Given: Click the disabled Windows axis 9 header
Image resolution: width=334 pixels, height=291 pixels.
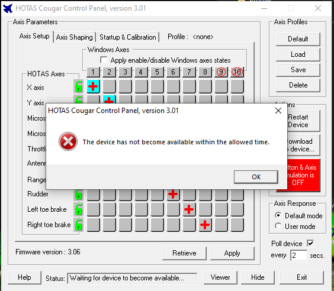Looking at the screenshot, I should point(221,72).
